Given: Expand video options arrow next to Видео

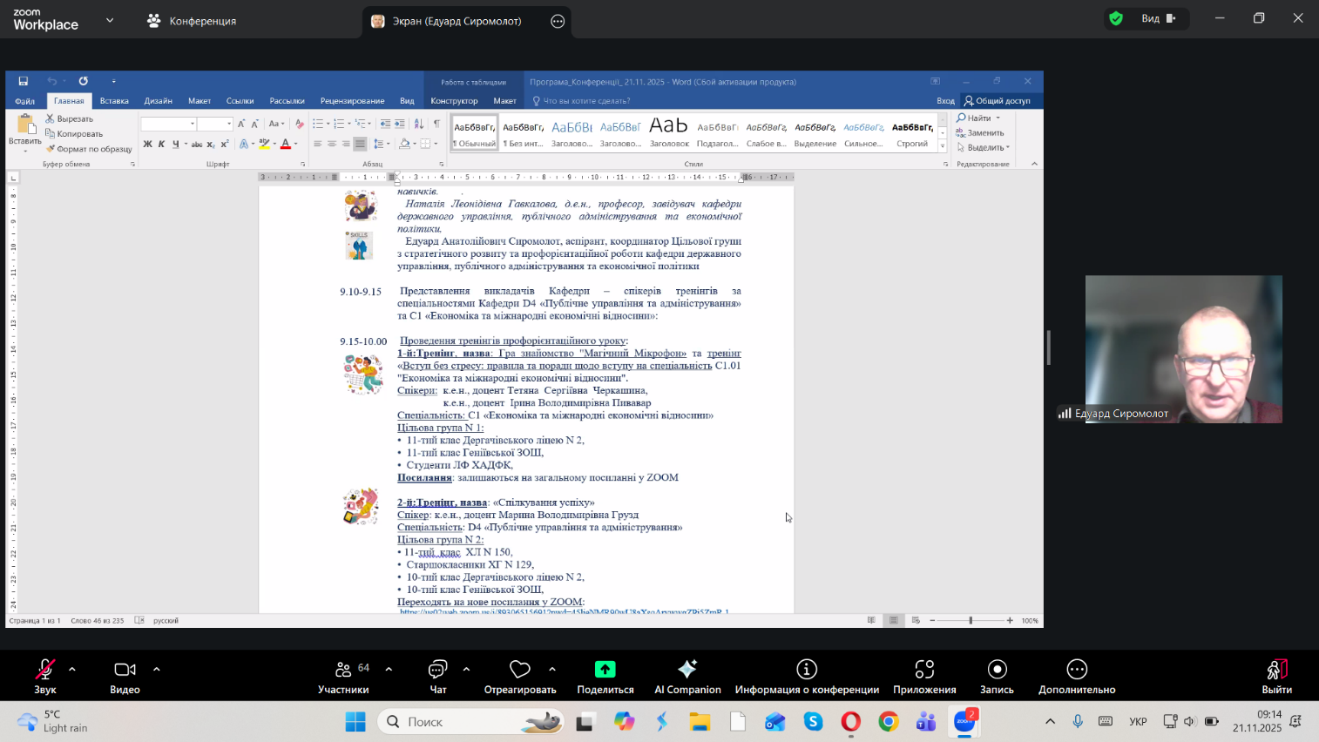Looking at the screenshot, I should (157, 669).
